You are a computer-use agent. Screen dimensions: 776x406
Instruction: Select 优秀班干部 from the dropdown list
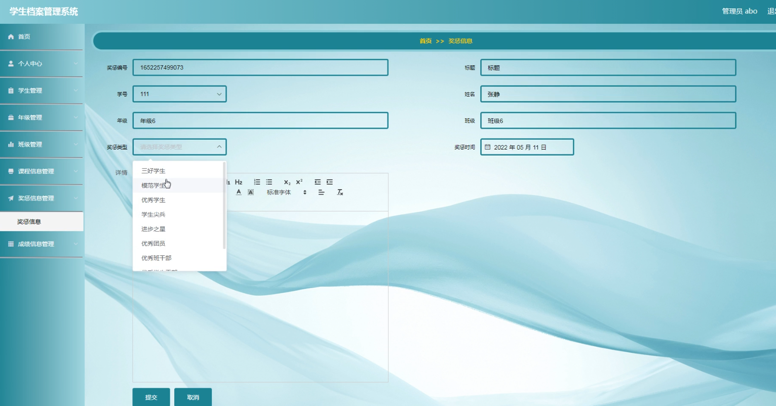tap(179, 258)
